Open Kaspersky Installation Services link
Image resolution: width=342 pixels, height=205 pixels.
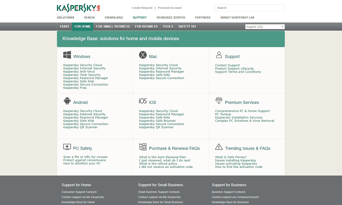(x=239, y=117)
